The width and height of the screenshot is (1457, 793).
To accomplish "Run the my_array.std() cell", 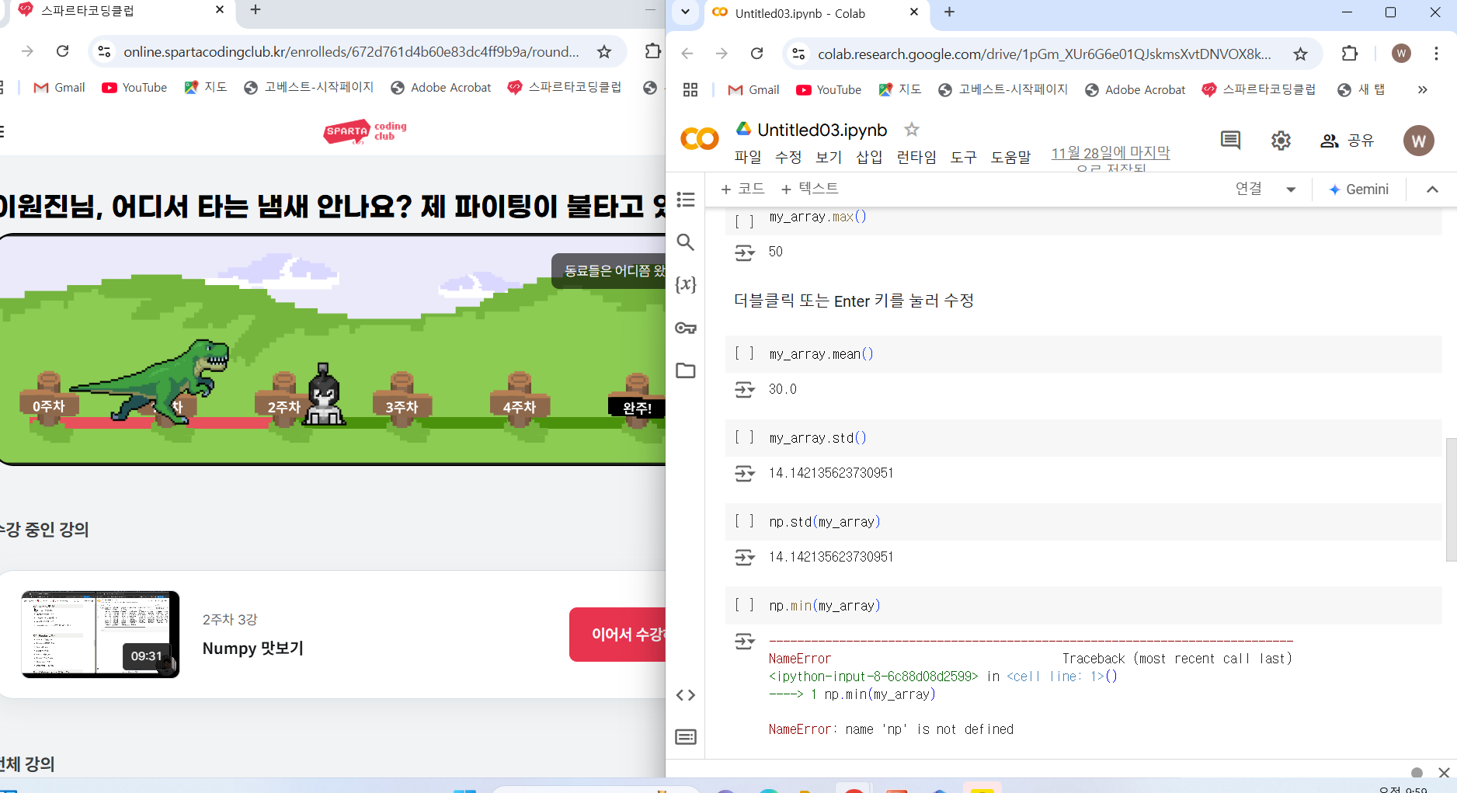I will coord(744,437).
